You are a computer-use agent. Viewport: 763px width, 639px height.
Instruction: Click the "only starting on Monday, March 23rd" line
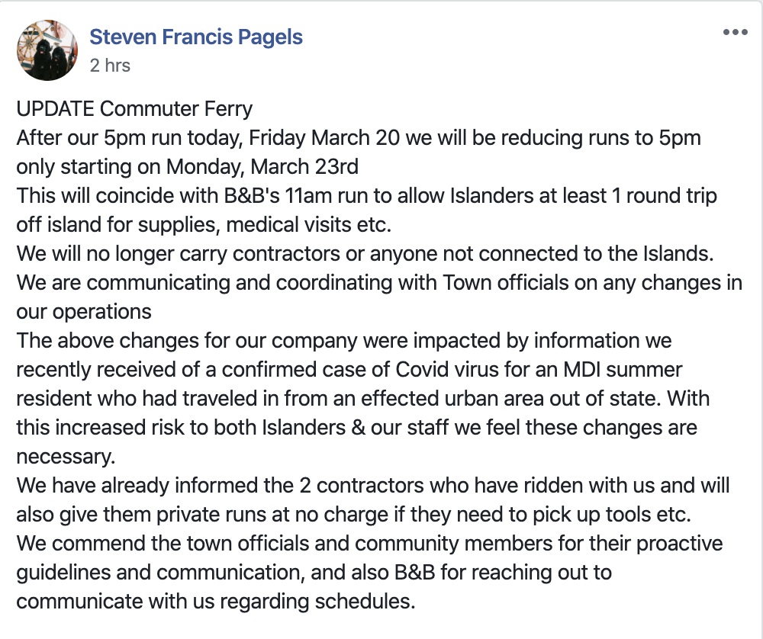tap(188, 166)
